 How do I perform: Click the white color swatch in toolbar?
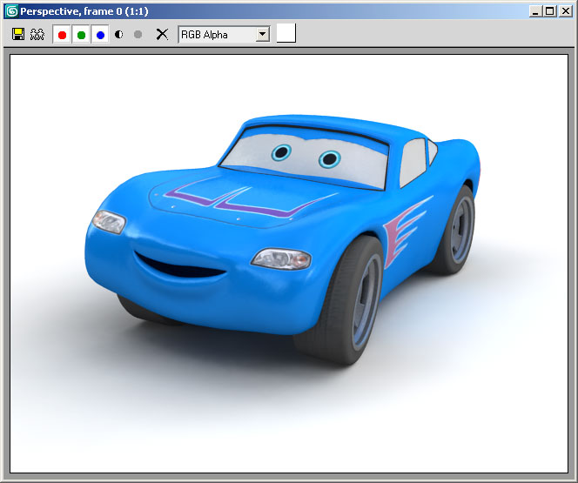pyautogui.click(x=286, y=34)
